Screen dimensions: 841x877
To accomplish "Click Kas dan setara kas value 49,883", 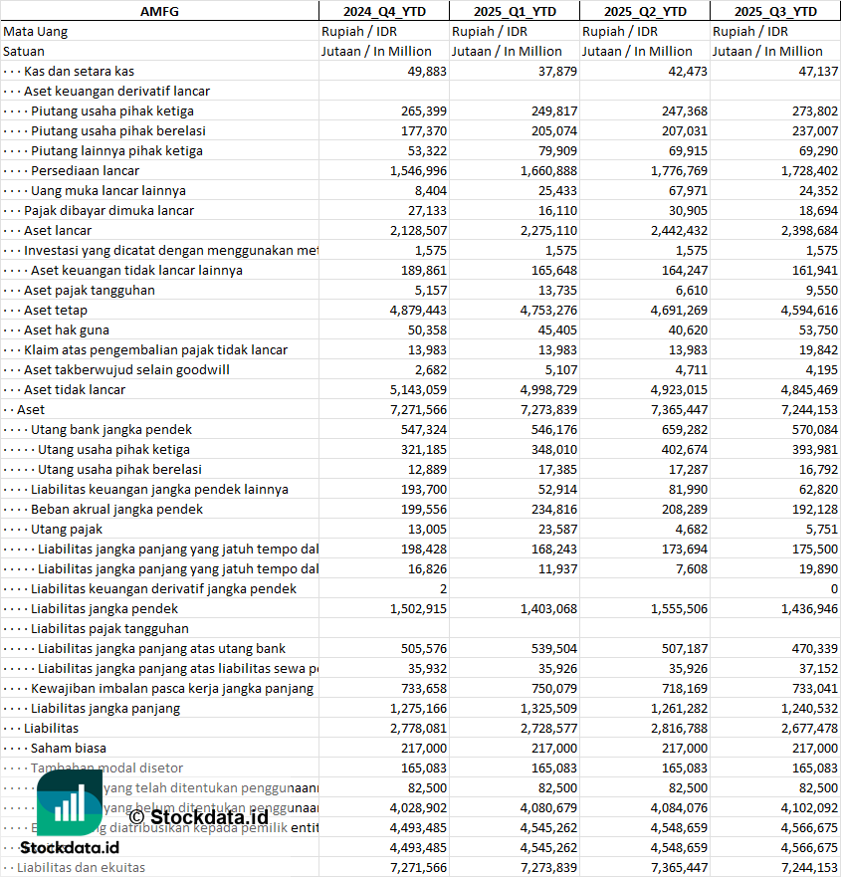I will pos(427,71).
